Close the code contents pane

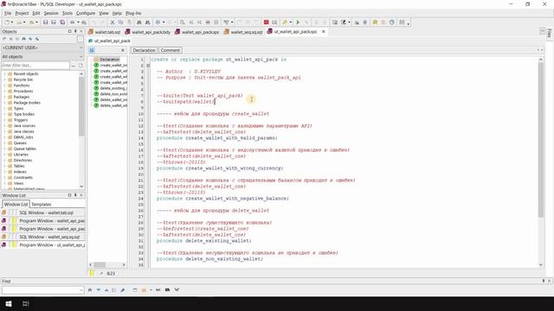click(123, 50)
